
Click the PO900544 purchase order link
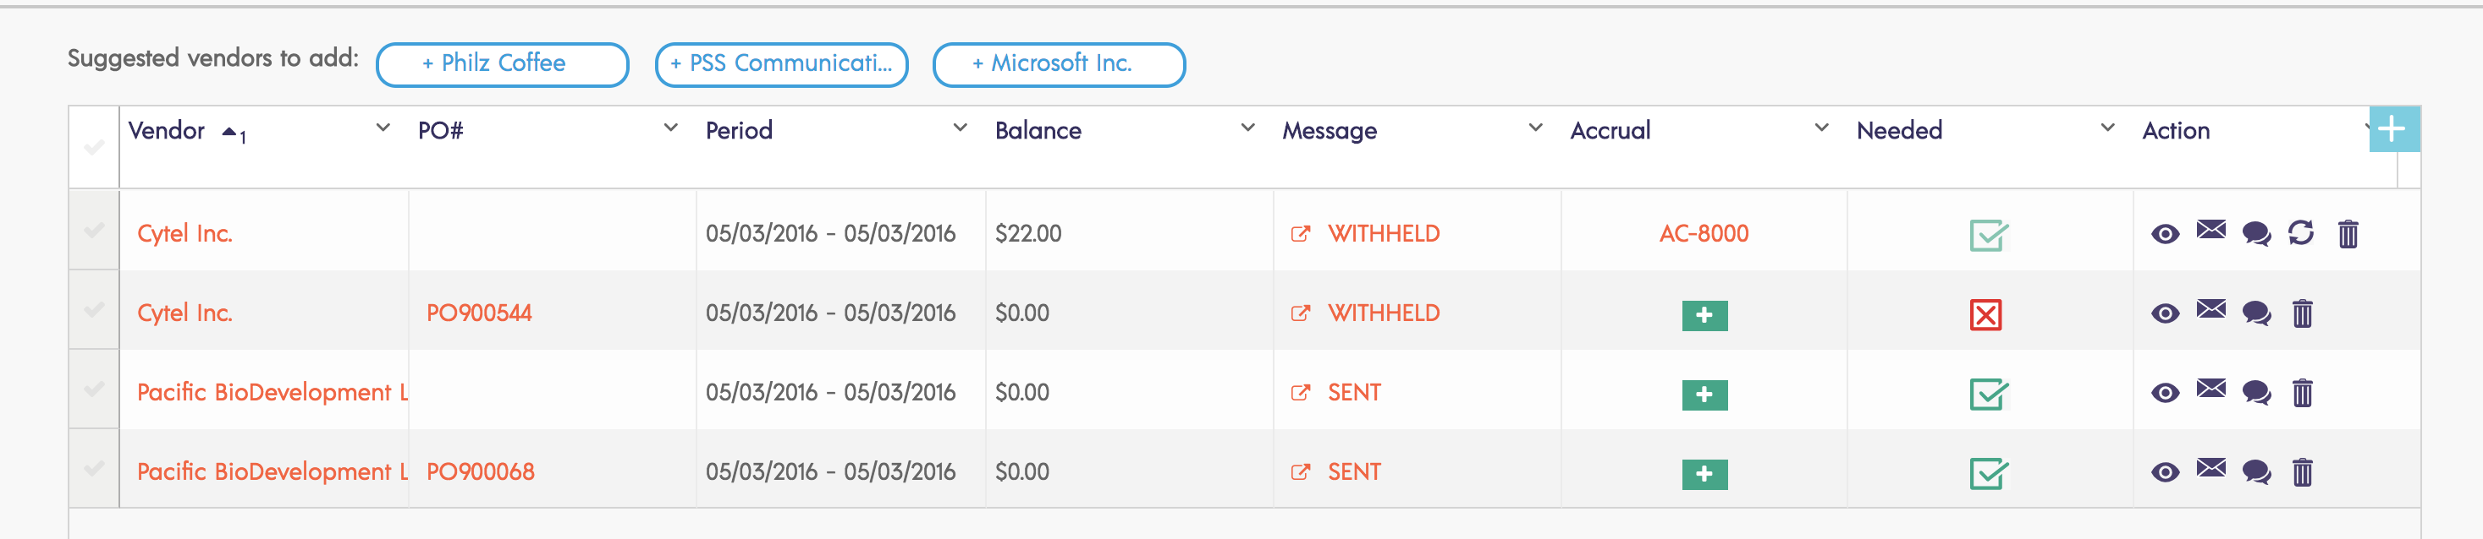coord(479,313)
